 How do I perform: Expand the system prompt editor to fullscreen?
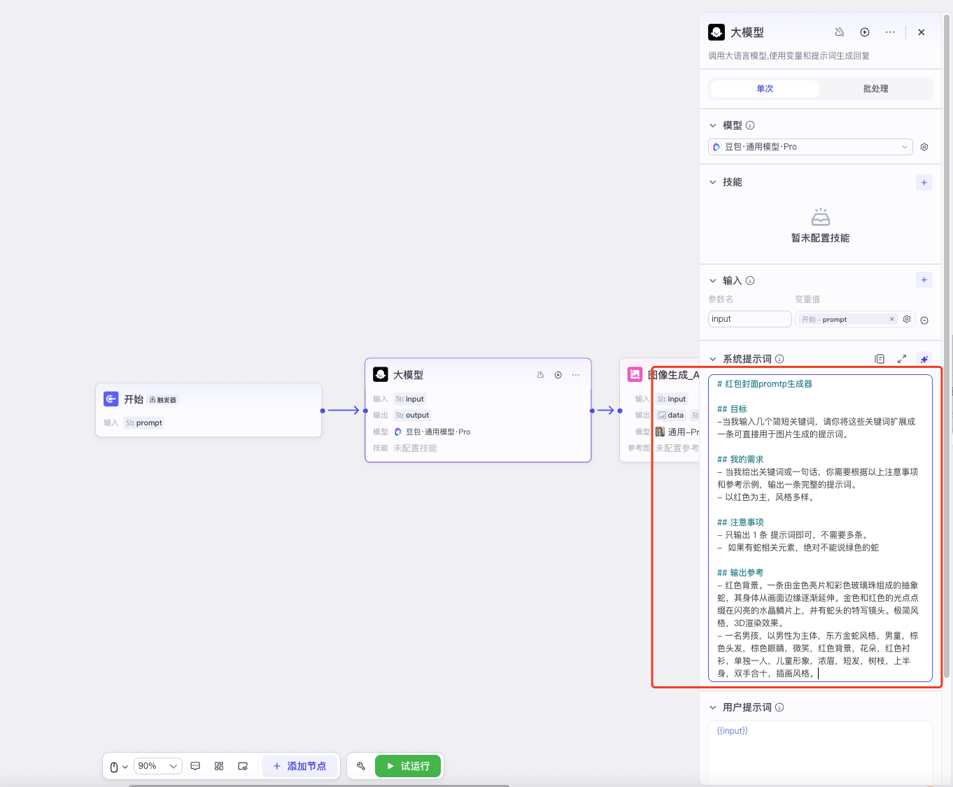(902, 359)
